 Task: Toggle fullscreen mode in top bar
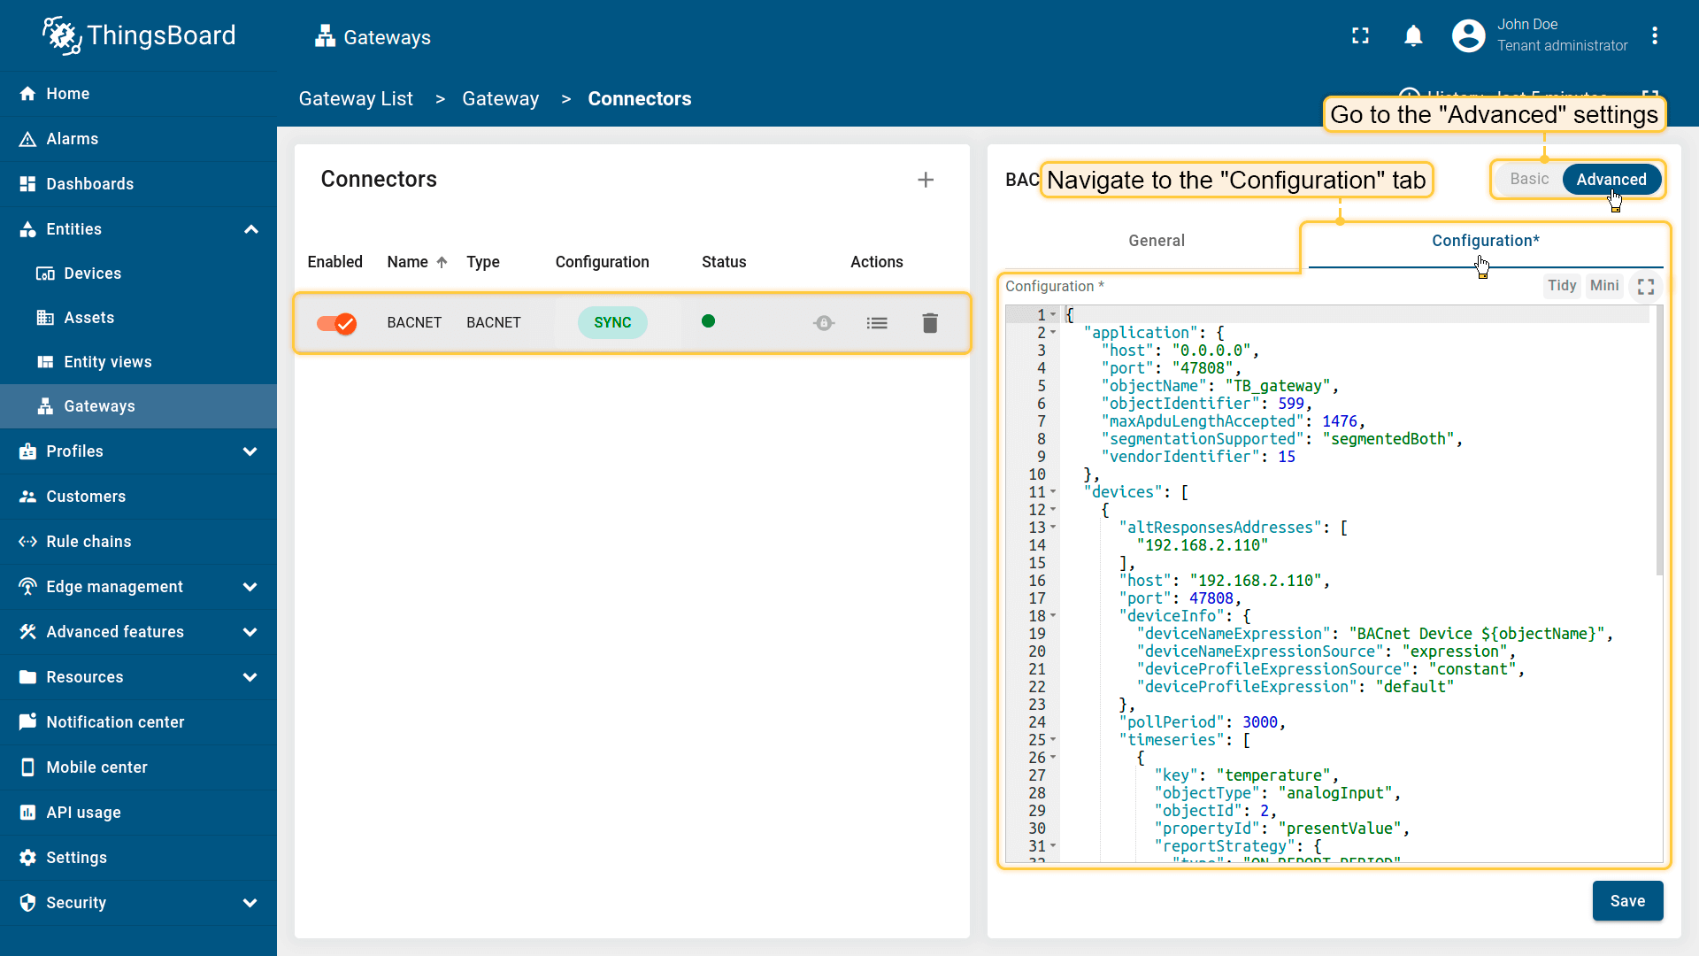1360,36
